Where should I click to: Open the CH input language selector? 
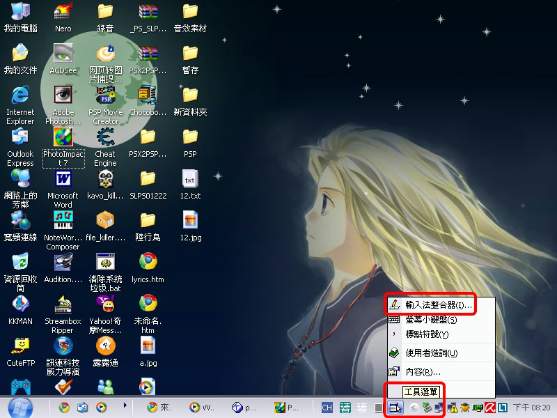point(327,408)
